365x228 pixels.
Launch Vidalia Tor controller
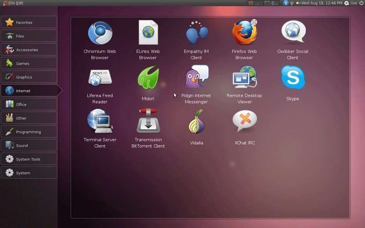196,122
